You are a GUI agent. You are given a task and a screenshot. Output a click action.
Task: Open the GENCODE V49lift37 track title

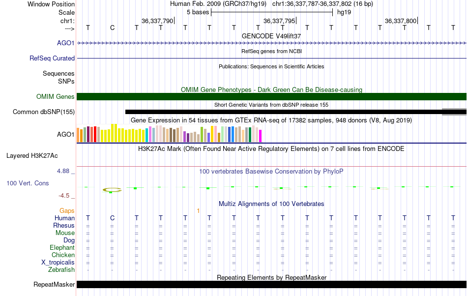(271, 36)
